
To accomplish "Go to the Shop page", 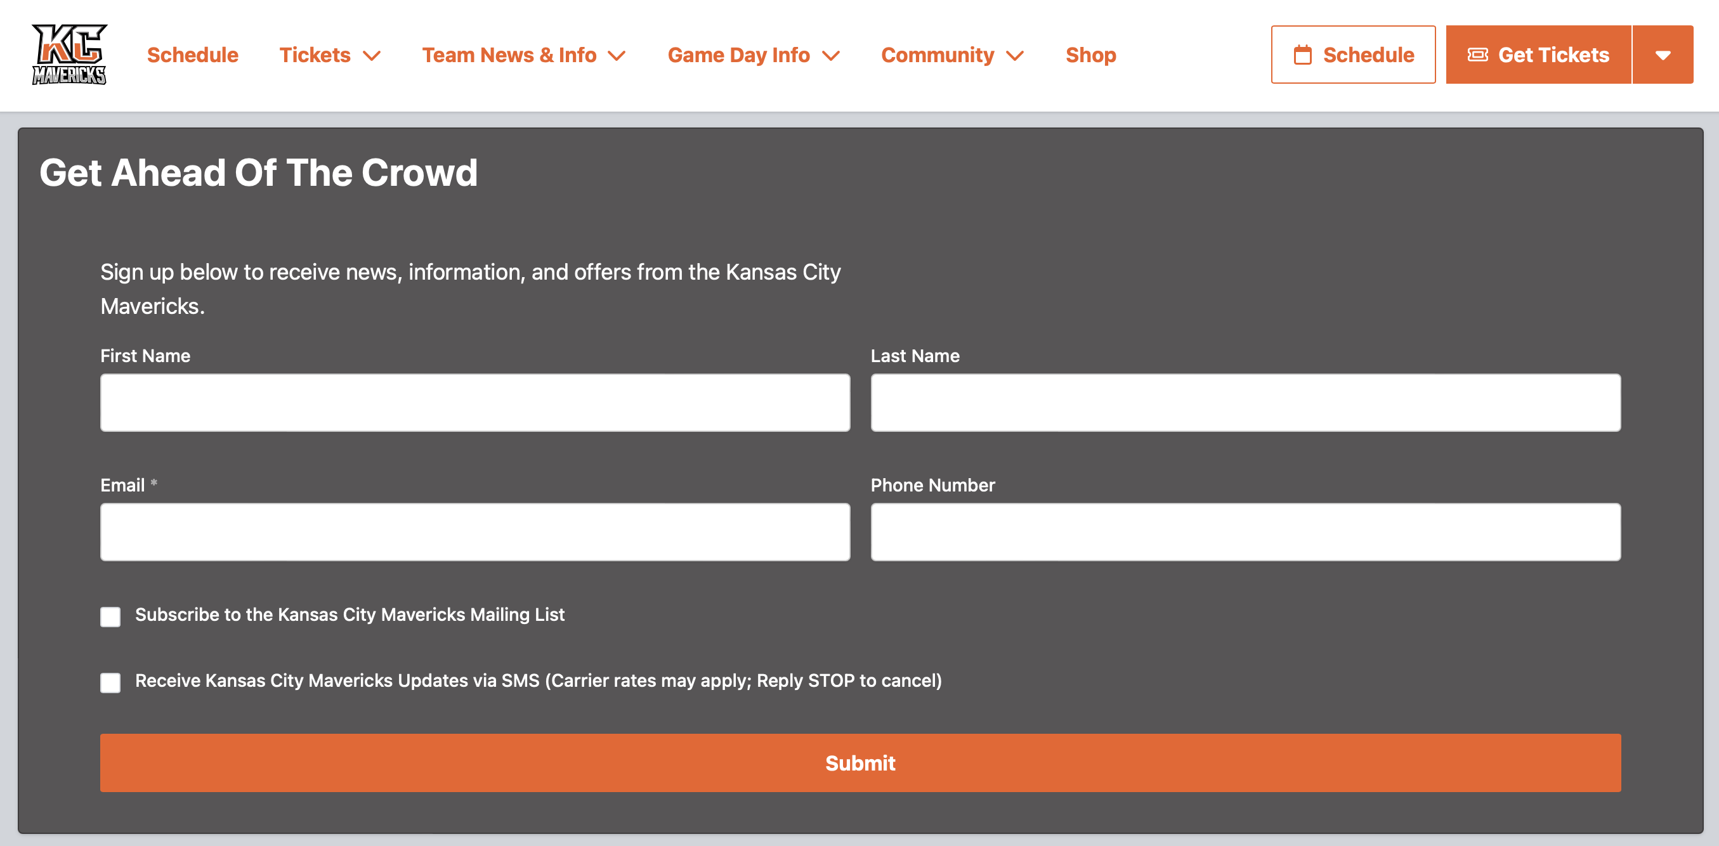I will [x=1090, y=55].
